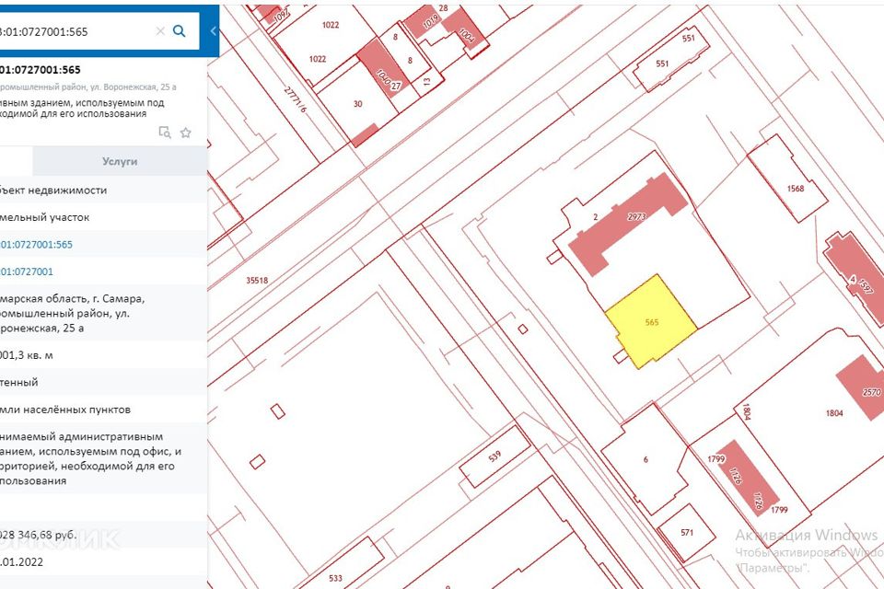Collapse the side panel with chevron

coord(214,30)
